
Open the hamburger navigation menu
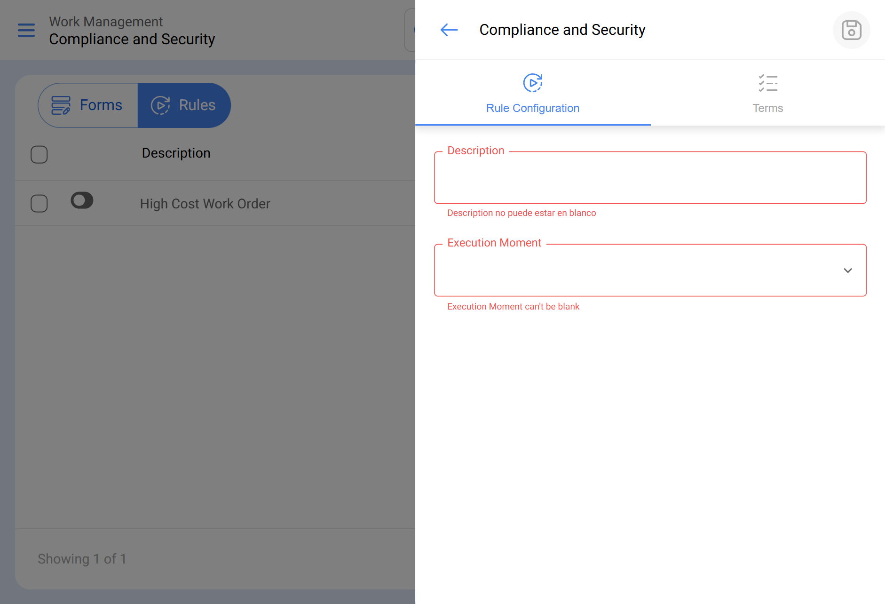pyautogui.click(x=26, y=30)
